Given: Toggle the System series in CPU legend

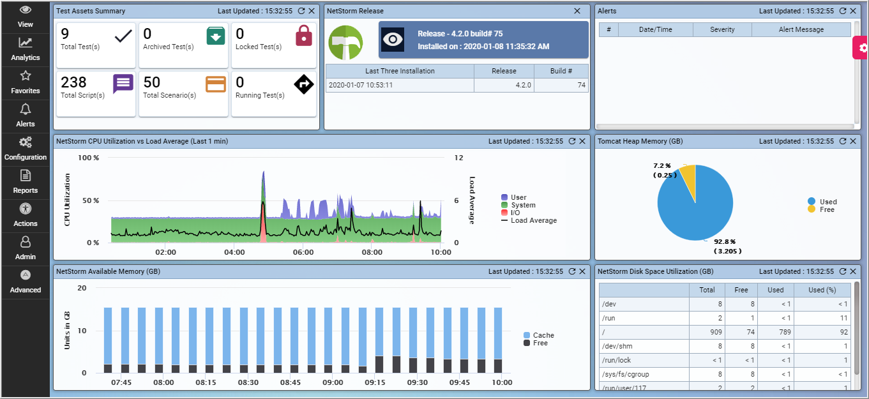Looking at the screenshot, I should tap(518, 206).
